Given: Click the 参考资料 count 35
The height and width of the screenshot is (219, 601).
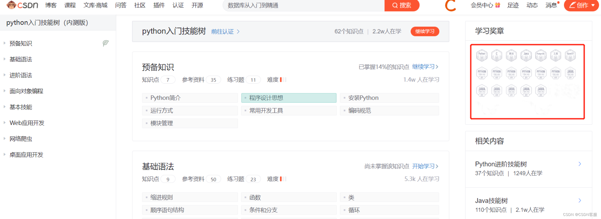Looking at the screenshot, I should pyautogui.click(x=213, y=80).
